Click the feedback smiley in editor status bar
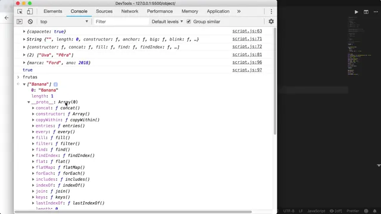The height and width of the screenshot is (214, 381). [366, 211]
